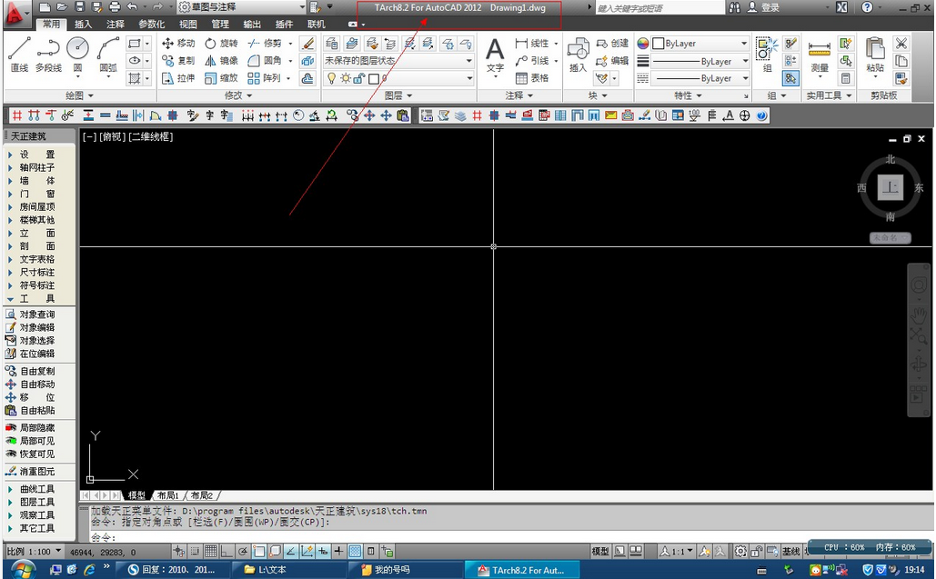Toggle the layer lightbulb in the 图层 panel
This screenshot has width=936, height=579.
pyautogui.click(x=332, y=78)
